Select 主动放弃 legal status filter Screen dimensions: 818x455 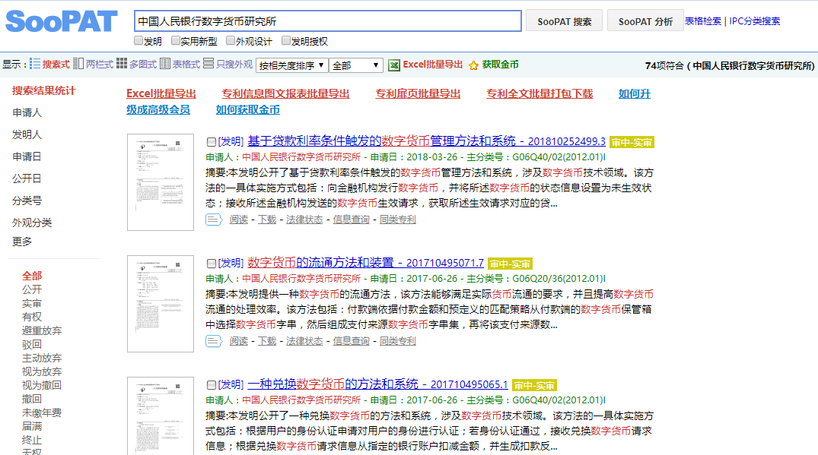42,359
